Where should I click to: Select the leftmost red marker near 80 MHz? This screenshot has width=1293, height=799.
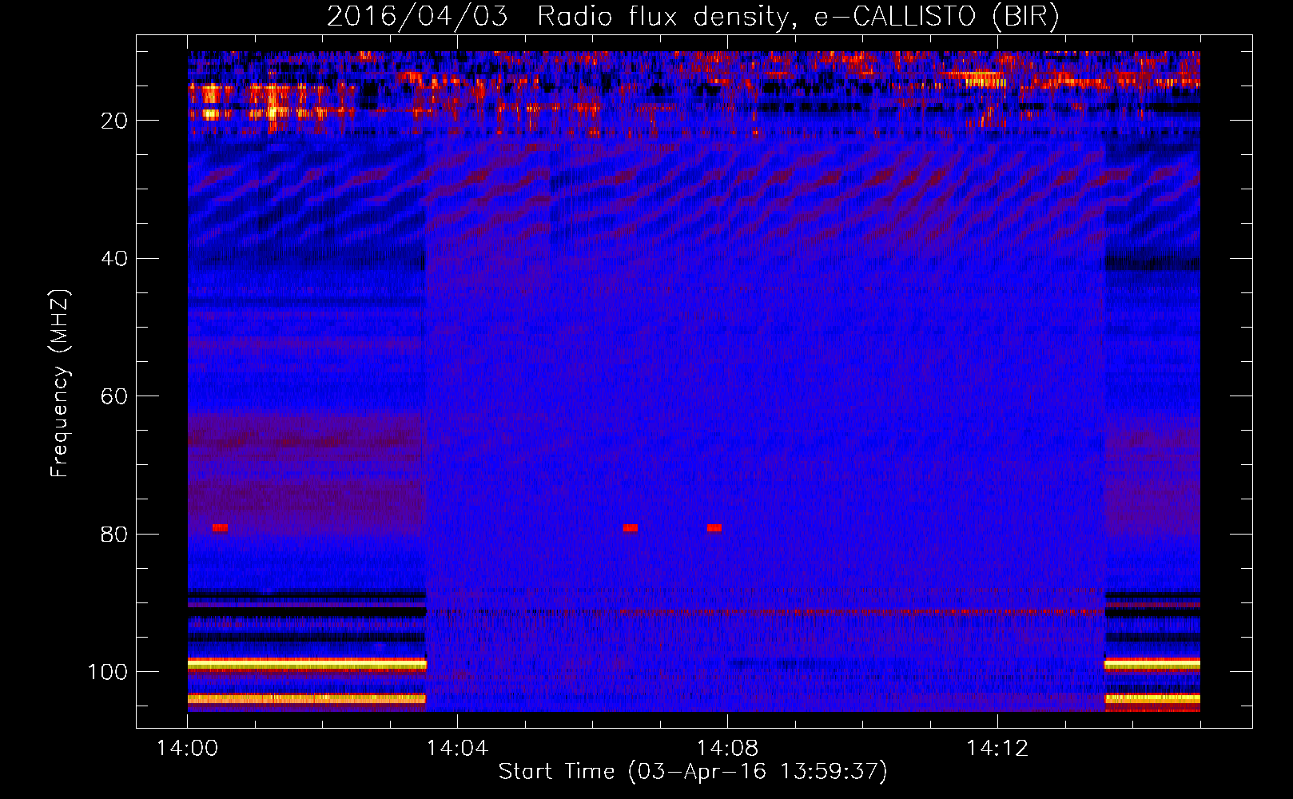(221, 528)
